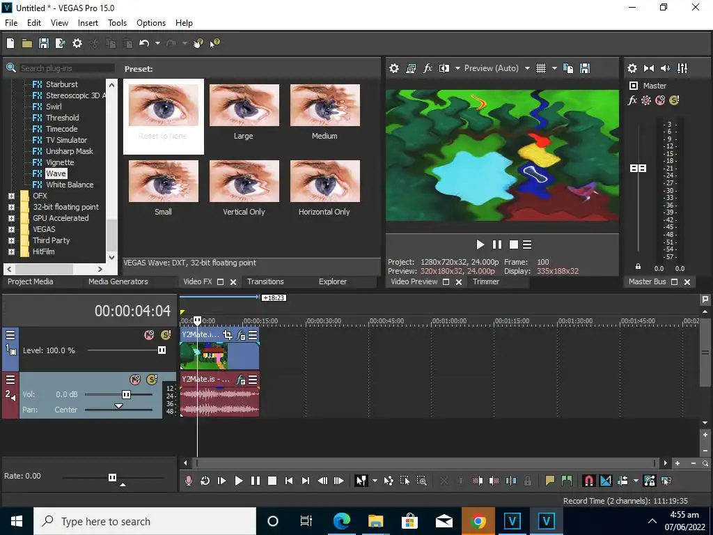Solo video track 1
The height and width of the screenshot is (535, 713).
point(166,335)
